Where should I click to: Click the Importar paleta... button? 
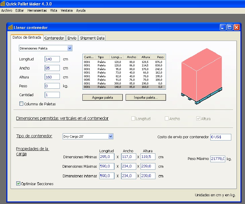pyautogui.click(x=146, y=98)
